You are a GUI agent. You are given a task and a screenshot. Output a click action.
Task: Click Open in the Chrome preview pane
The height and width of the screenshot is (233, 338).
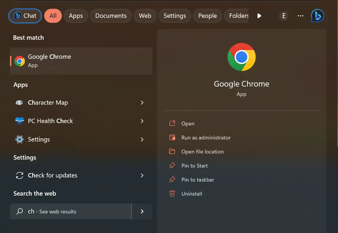coord(188,123)
